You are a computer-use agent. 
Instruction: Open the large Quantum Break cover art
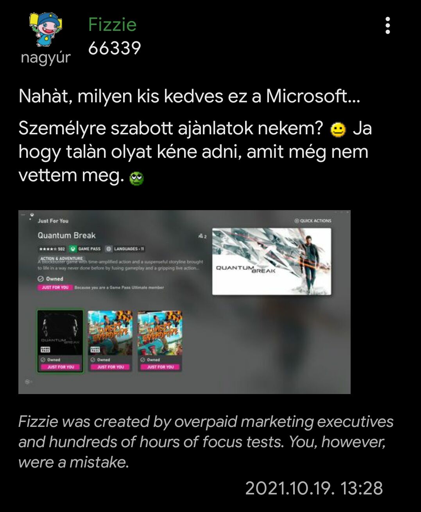tap(272, 261)
